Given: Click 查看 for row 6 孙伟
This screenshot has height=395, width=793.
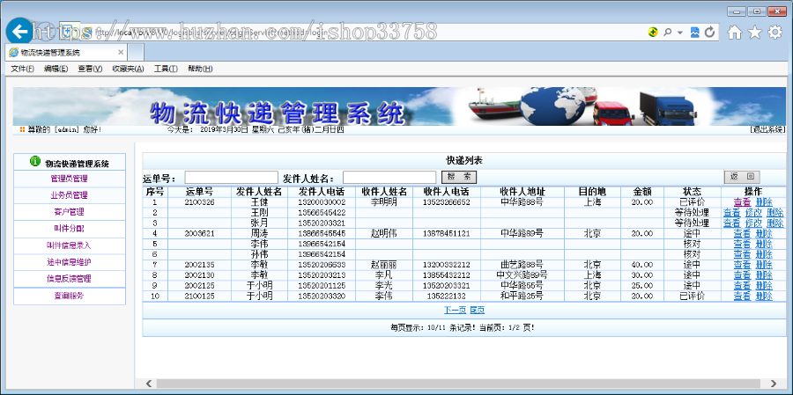Looking at the screenshot, I should pyautogui.click(x=743, y=254).
